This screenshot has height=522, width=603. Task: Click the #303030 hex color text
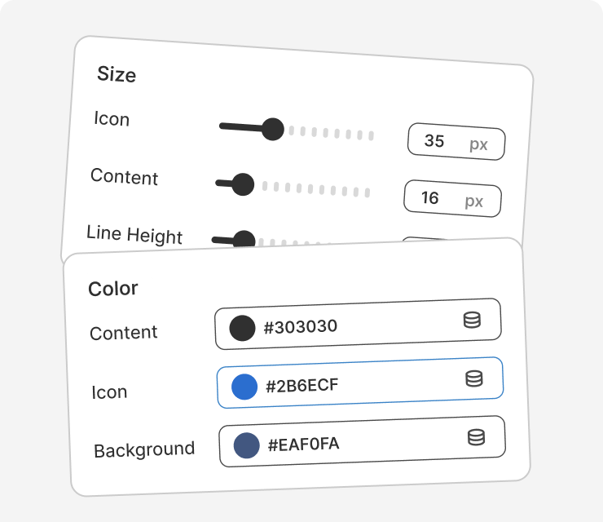pyautogui.click(x=300, y=327)
